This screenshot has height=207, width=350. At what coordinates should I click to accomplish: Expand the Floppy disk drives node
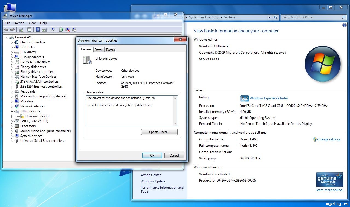12,67
